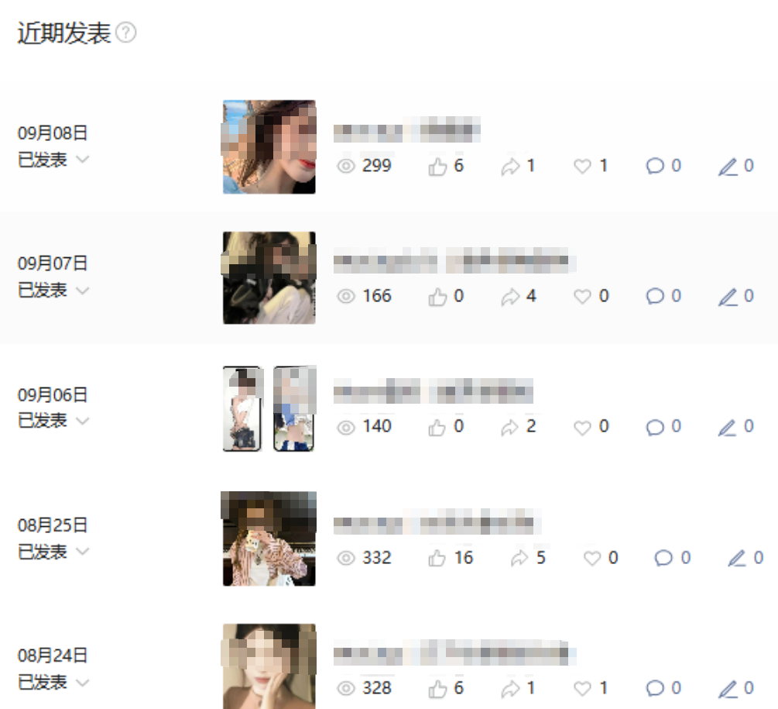Click the help question-mark icon beside 近期发表
The height and width of the screenshot is (709, 778).
[126, 33]
